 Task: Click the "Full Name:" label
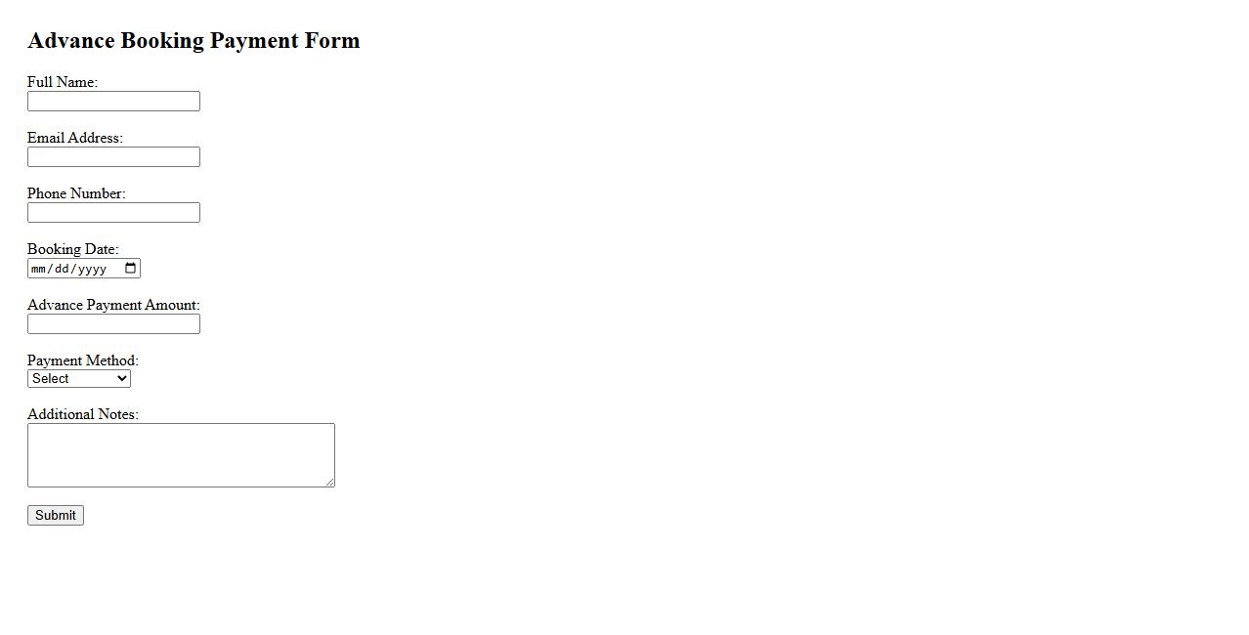point(63,82)
